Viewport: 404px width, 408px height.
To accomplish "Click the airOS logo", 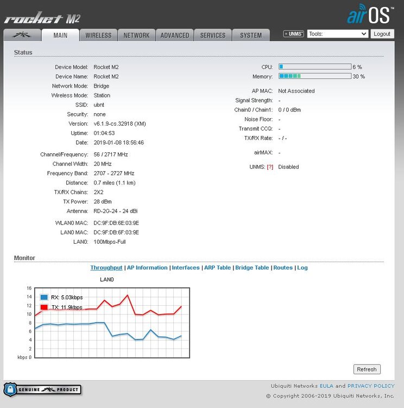I will coord(369,15).
